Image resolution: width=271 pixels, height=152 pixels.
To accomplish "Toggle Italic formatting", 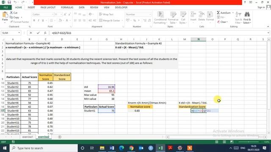I will click(x=39, y=20).
